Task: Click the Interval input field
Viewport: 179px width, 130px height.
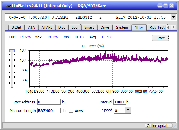Action: [120, 102]
